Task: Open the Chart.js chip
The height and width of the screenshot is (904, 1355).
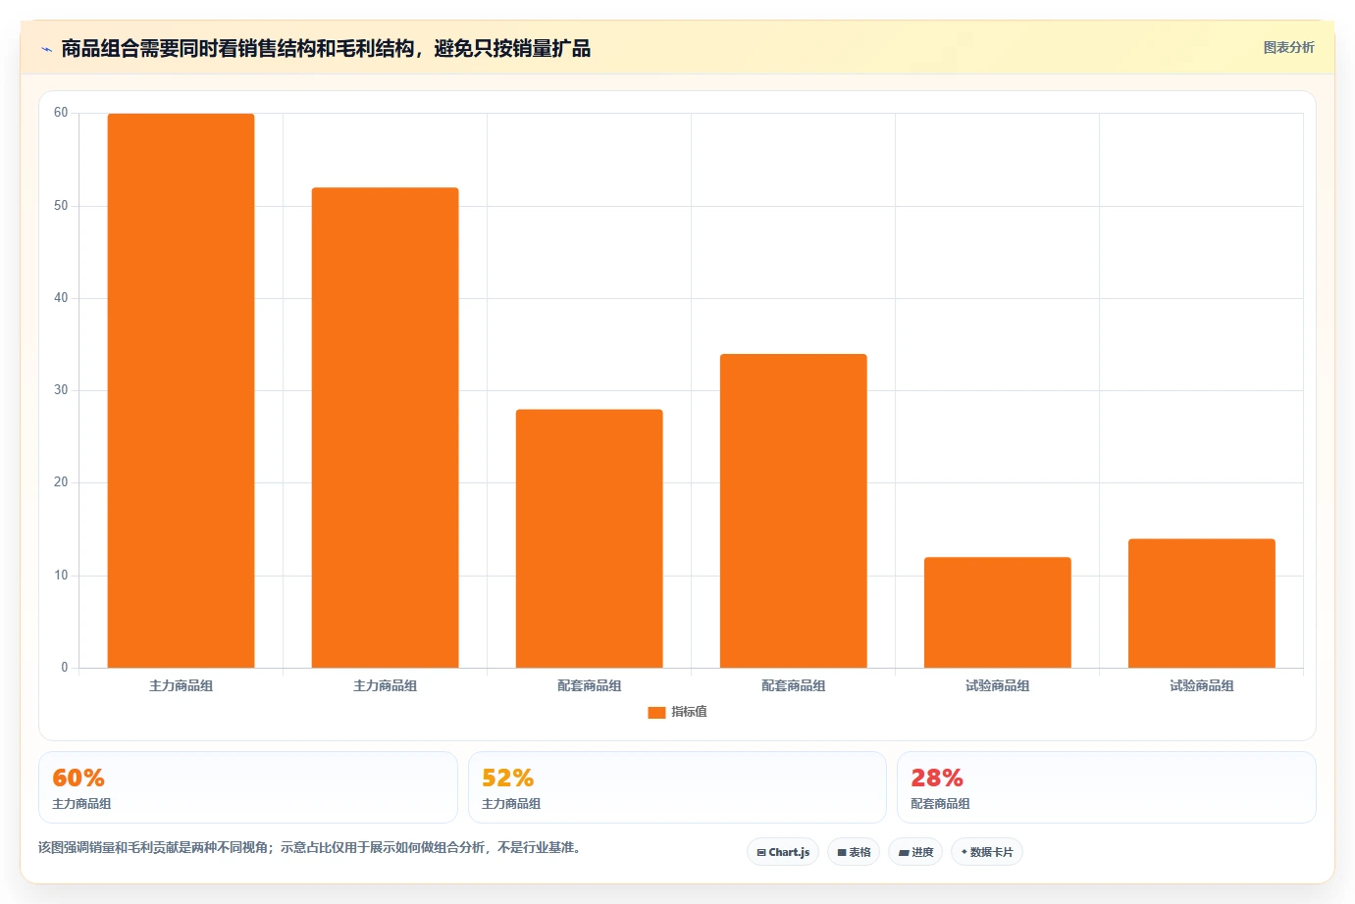Action: pyautogui.click(x=783, y=852)
